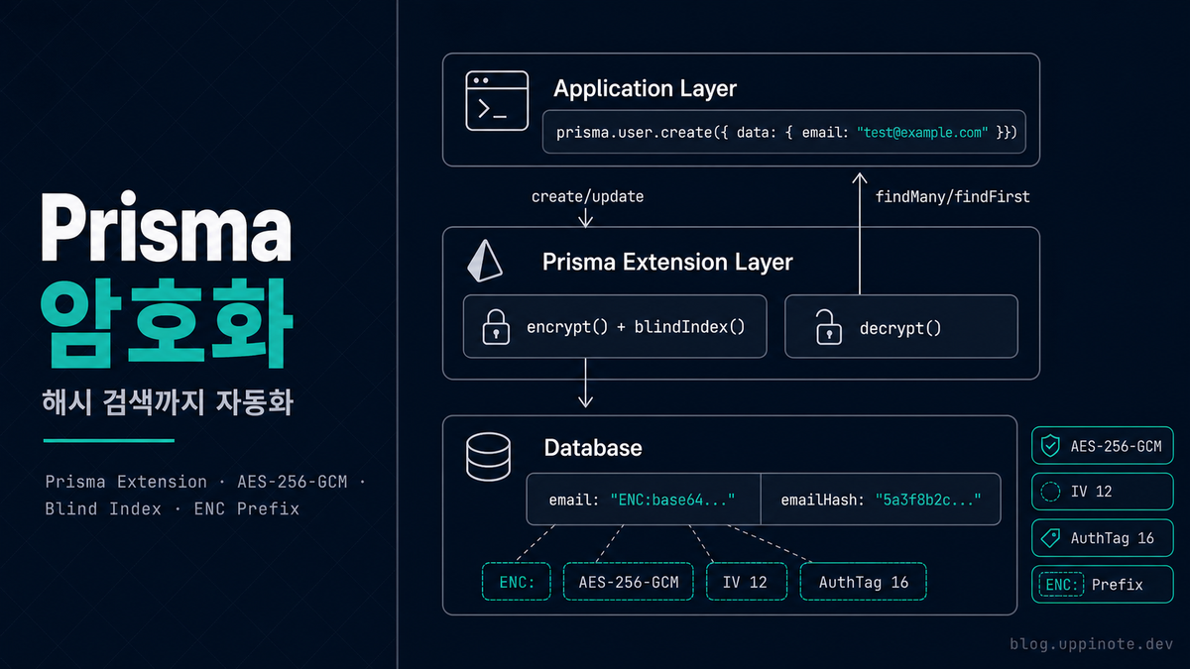Click the teal 암호화 title text
The width and height of the screenshot is (1190, 669).
[168, 324]
